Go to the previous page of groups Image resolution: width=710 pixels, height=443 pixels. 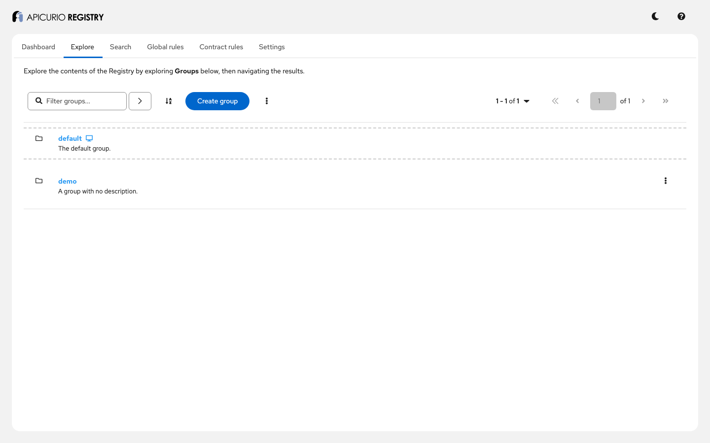pyautogui.click(x=577, y=101)
